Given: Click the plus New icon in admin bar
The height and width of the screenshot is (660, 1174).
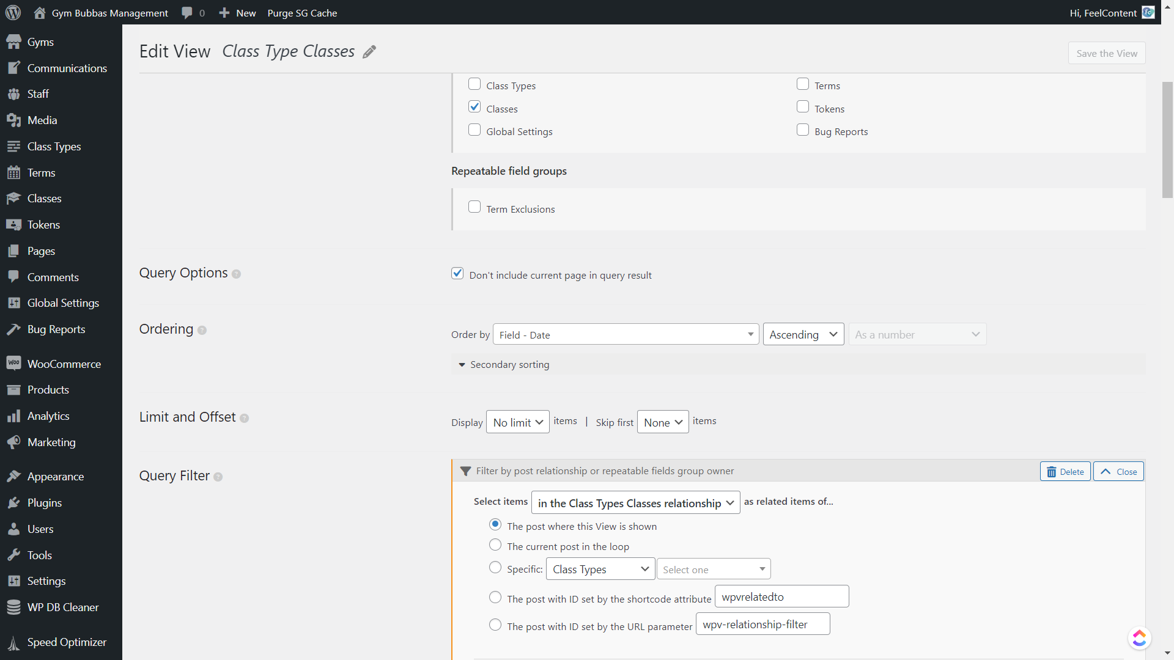Looking at the screenshot, I should (x=224, y=13).
